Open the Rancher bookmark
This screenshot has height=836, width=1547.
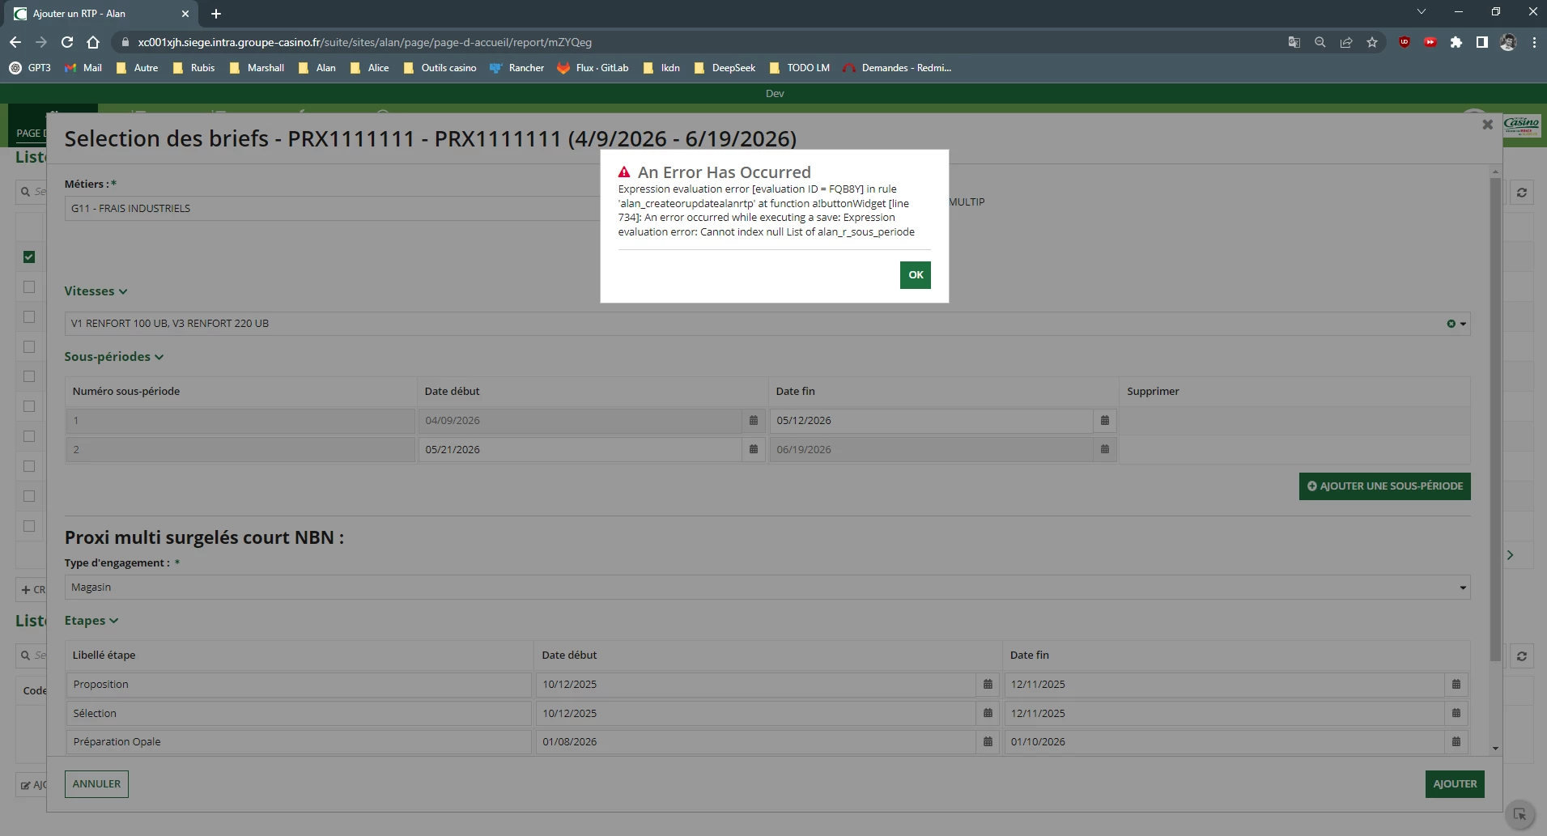[517, 68]
